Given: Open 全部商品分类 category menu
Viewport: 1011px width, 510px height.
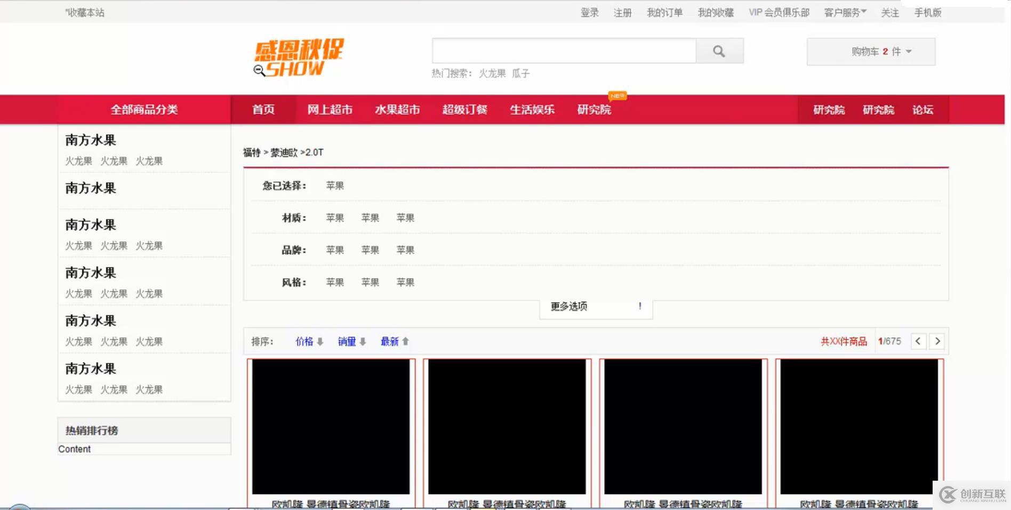Looking at the screenshot, I should click(144, 110).
